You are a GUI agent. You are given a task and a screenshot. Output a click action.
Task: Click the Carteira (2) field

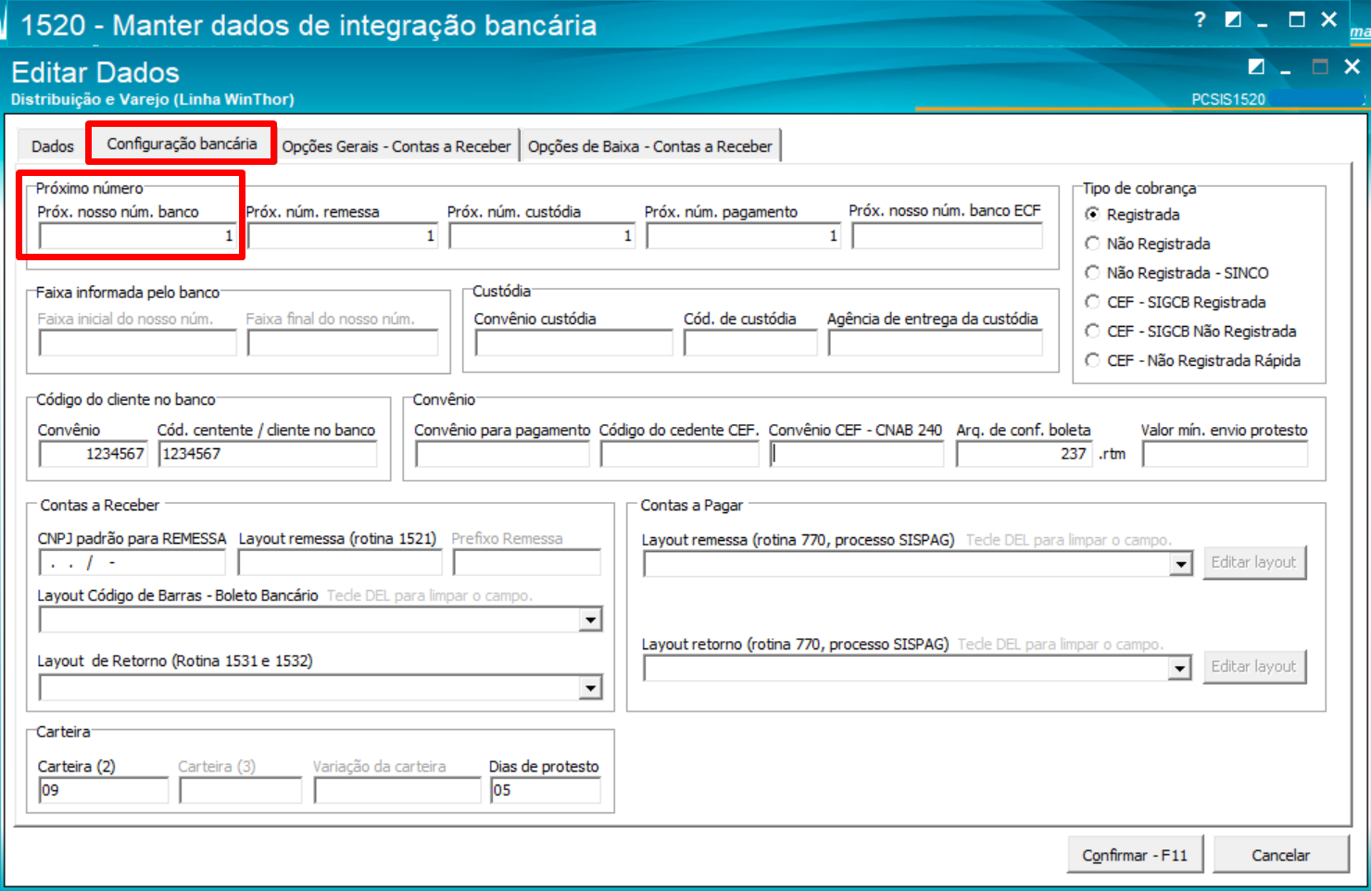coord(104,790)
